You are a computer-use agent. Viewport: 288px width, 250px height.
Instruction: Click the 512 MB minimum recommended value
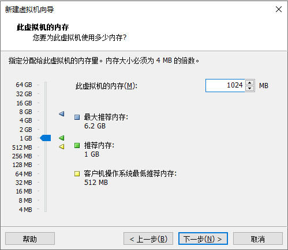(96, 183)
